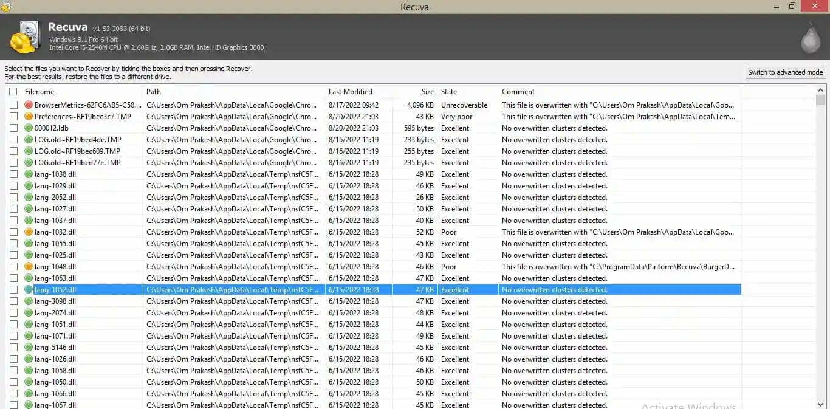Click the status icon beside lang-1037.dll
Image resolution: width=830 pixels, height=409 pixels.
click(x=29, y=221)
